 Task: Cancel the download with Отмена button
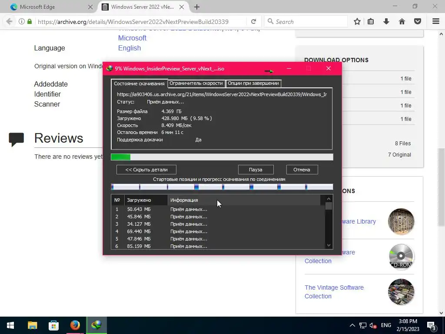click(x=302, y=170)
